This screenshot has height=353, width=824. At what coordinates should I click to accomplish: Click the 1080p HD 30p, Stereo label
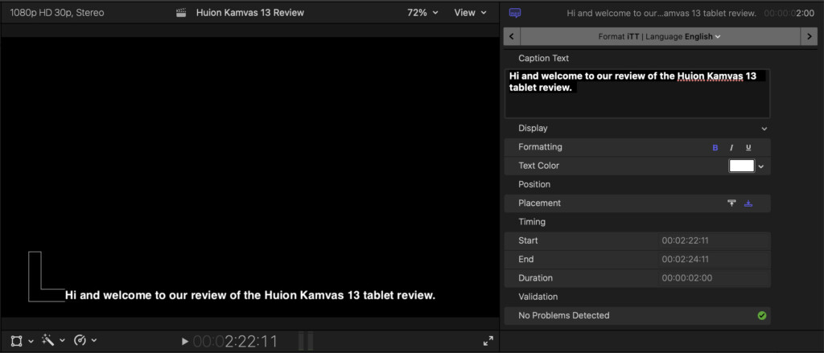57,13
